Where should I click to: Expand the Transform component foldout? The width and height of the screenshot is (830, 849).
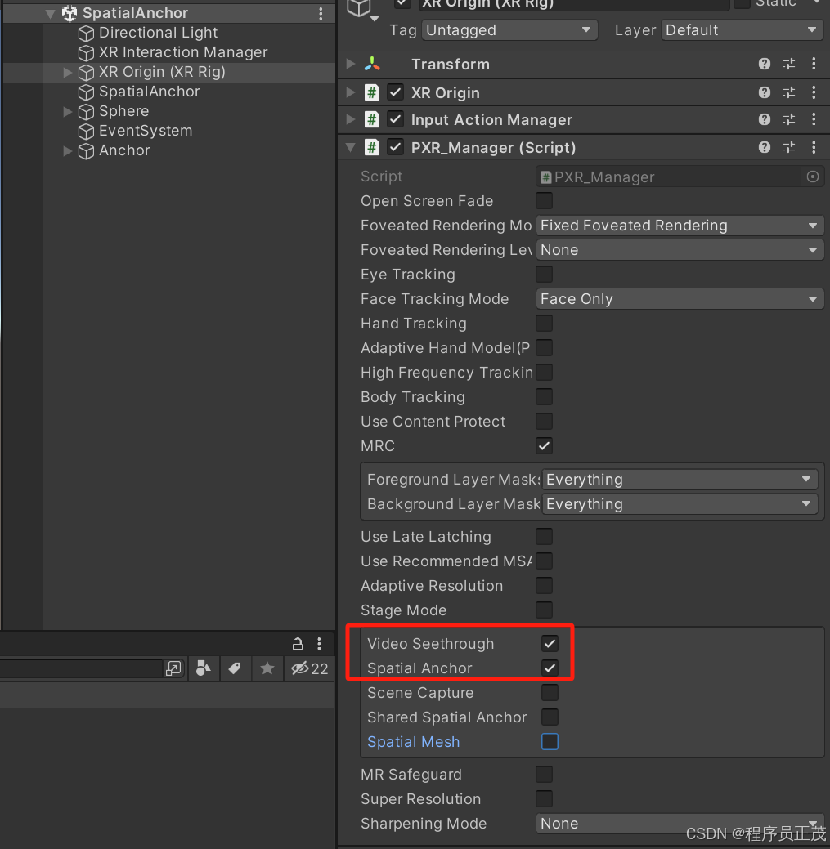click(x=351, y=64)
